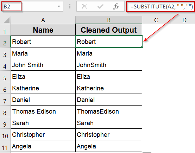Open the Name Box dropdown arrow
This screenshot has width=195, height=153.
pyautogui.click(x=59, y=6)
